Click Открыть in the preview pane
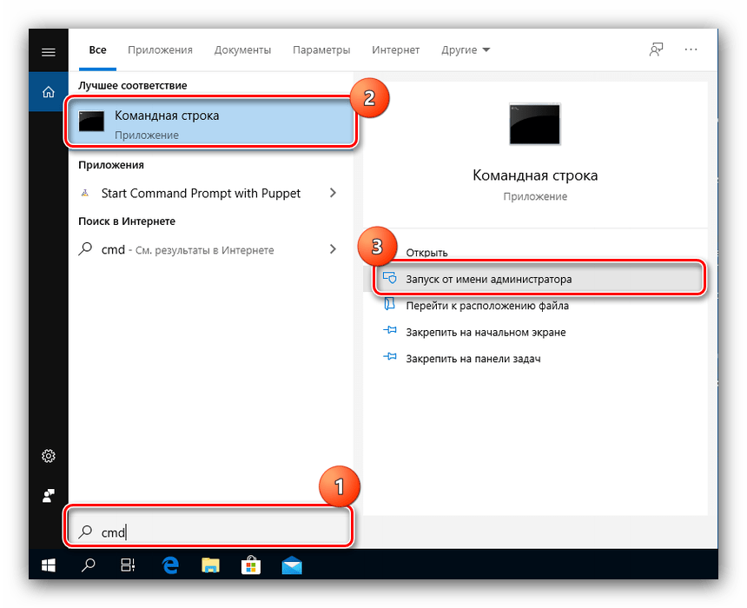 pos(426,253)
